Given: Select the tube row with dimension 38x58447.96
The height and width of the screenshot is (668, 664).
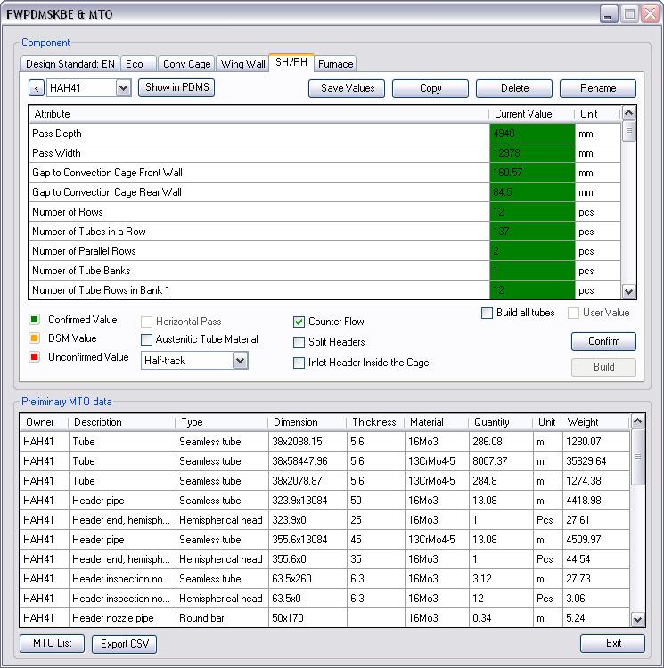Looking at the screenshot, I should (324, 461).
